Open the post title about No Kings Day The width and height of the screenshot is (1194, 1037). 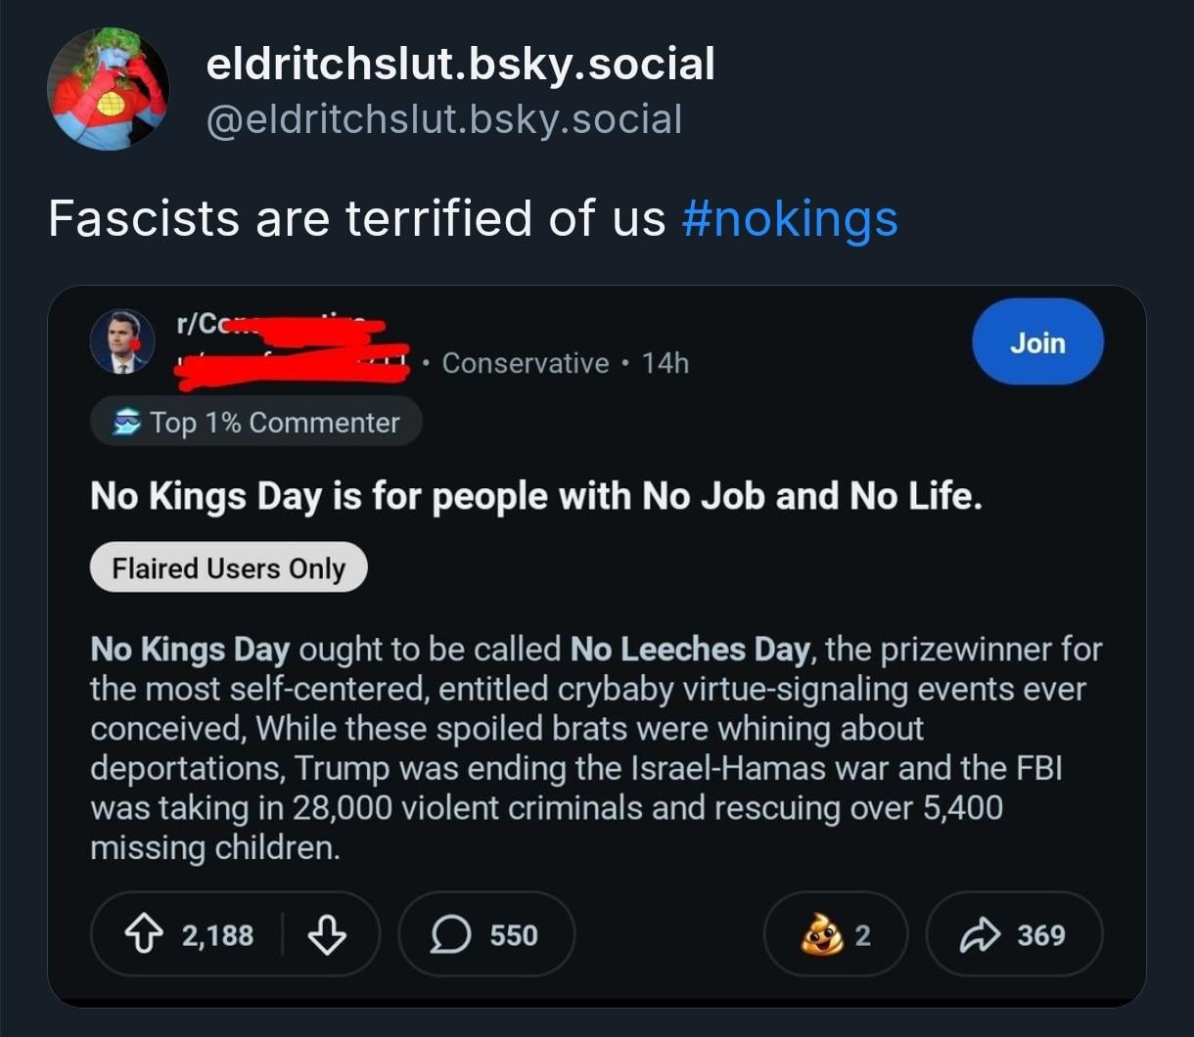[x=535, y=497]
